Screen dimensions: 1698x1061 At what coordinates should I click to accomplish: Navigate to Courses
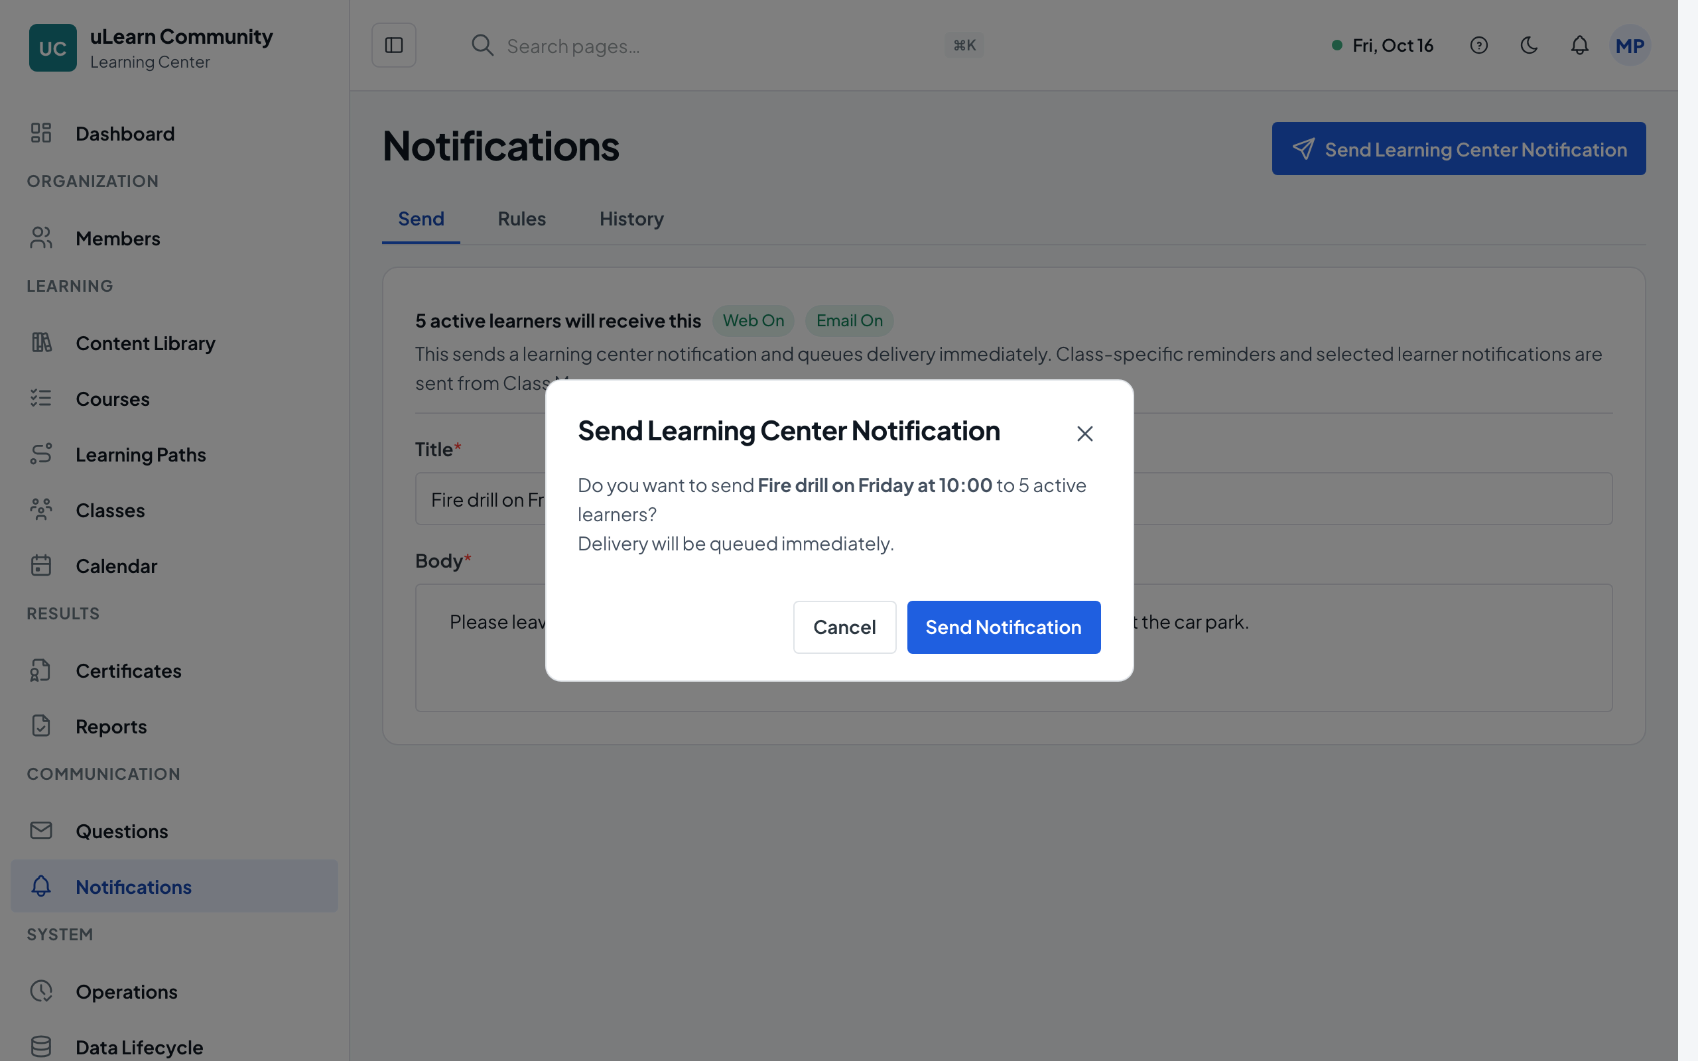[174, 399]
